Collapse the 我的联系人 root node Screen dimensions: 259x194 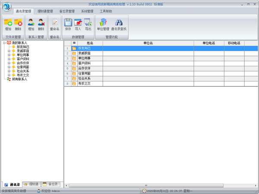pyautogui.click(x=4, y=43)
